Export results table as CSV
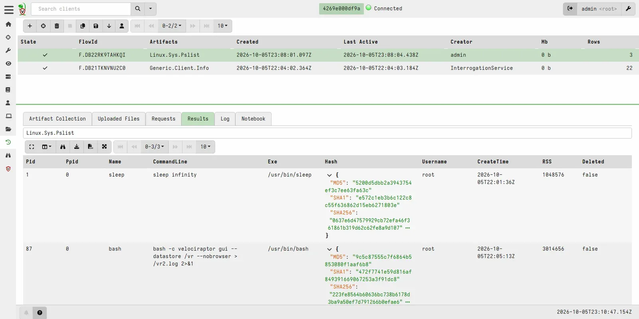 coord(90,147)
